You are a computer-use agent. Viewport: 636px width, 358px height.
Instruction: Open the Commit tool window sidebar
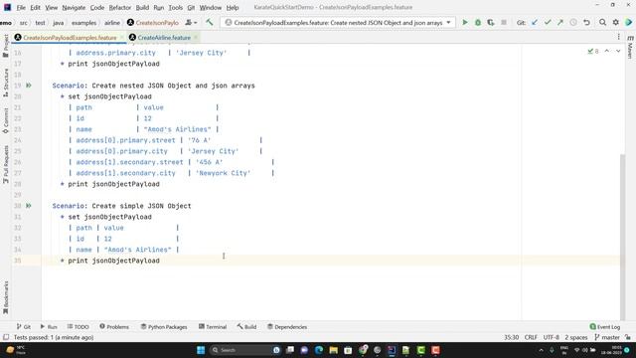(6, 120)
